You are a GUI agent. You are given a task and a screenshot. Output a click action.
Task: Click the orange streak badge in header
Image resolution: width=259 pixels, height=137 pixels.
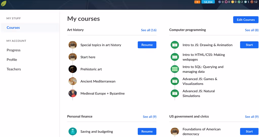click(x=197, y=2)
